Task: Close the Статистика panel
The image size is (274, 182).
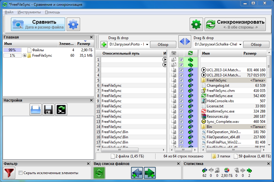Action: [x=269, y=164]
